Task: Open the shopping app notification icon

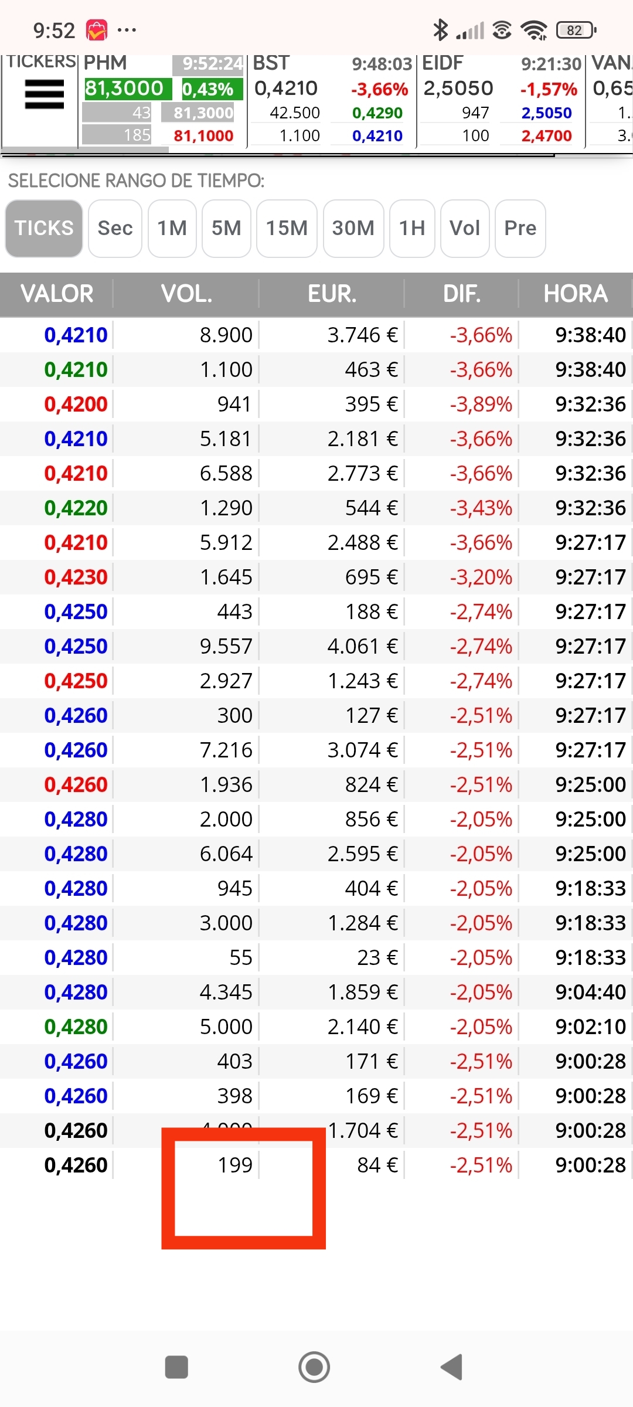Action: pos(97,30)
